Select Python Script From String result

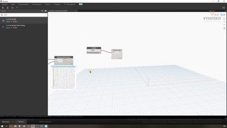[x=24, y=27]
